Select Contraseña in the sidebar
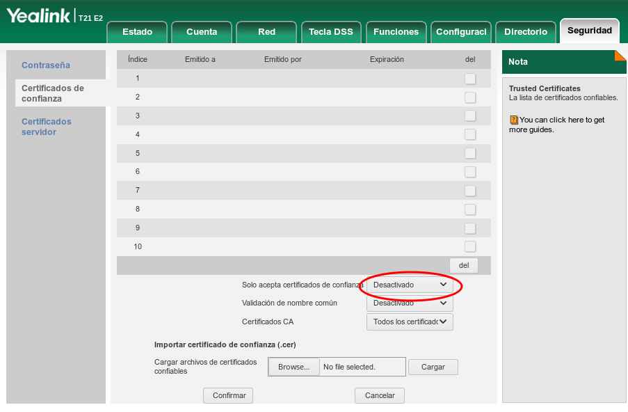628x412 pixels. (46, 65)
